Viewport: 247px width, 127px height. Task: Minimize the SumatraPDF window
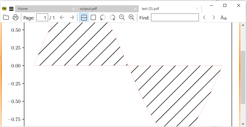point(211,5)
